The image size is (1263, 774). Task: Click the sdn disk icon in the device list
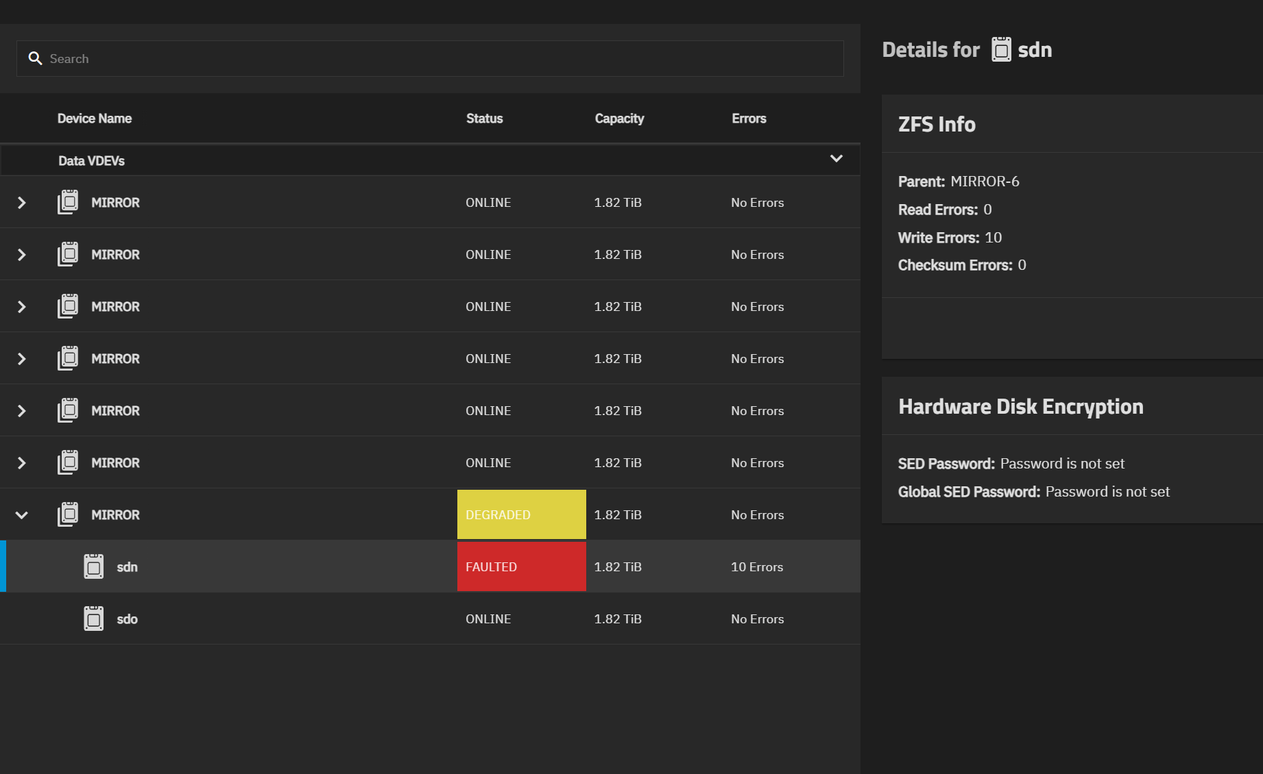tap(94, 567)
